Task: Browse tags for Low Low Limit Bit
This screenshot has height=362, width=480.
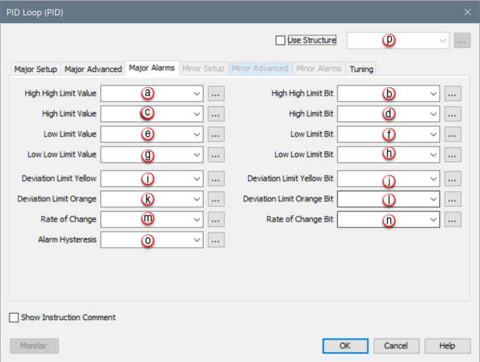Action: click(453, 155)
